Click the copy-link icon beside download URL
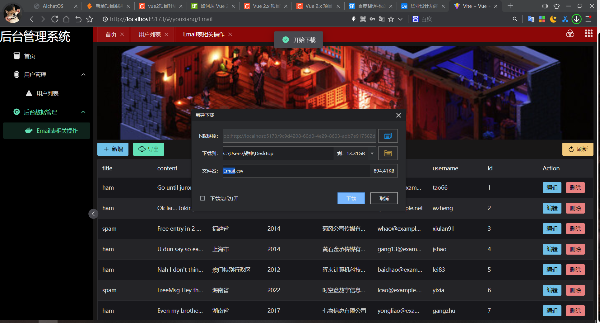The height and width of the screenshot is (323, 600). pos(388,136)
